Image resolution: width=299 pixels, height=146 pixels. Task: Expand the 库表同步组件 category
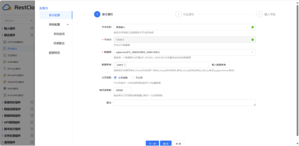12,102
